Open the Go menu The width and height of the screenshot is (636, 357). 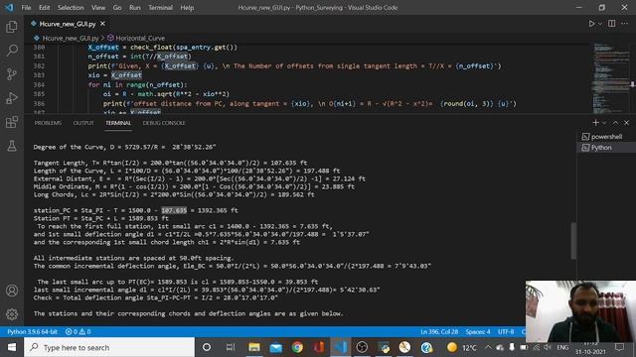click(x=117, y=8)
